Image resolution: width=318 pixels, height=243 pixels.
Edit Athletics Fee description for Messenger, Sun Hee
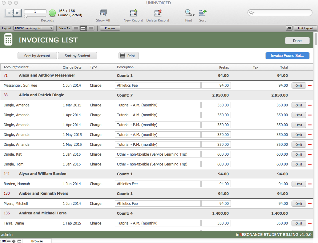pyautogui.click(x=158, y=86)
